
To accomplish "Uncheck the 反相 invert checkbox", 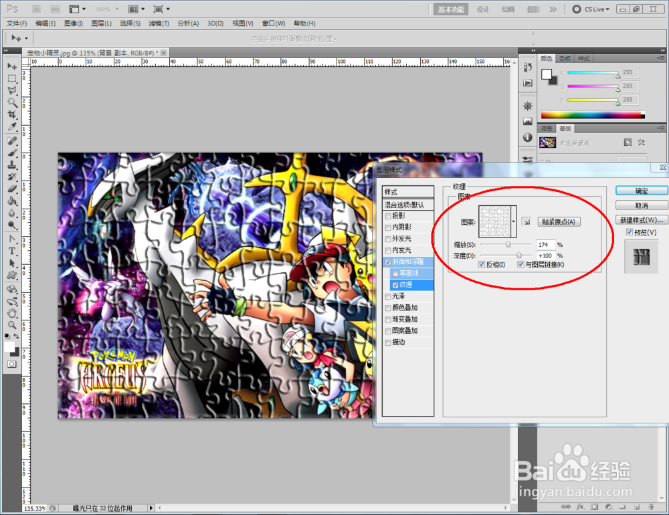I will click(x=482, y=265).
